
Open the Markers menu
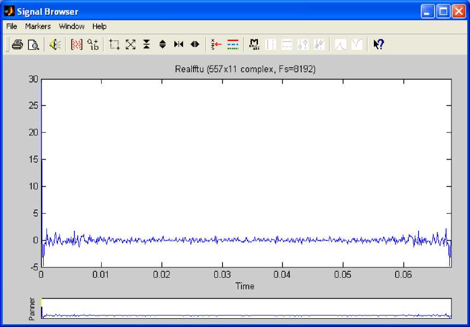point(38,26)
